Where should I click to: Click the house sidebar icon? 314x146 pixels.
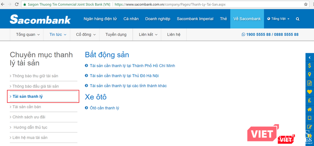(310, 109)
